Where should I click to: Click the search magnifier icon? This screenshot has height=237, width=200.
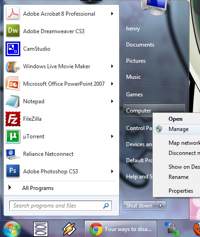pyautogui.click(x=106, y=206)
